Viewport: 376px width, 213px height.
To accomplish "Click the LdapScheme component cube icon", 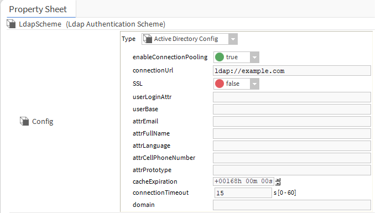I will (x=11, y=24).
